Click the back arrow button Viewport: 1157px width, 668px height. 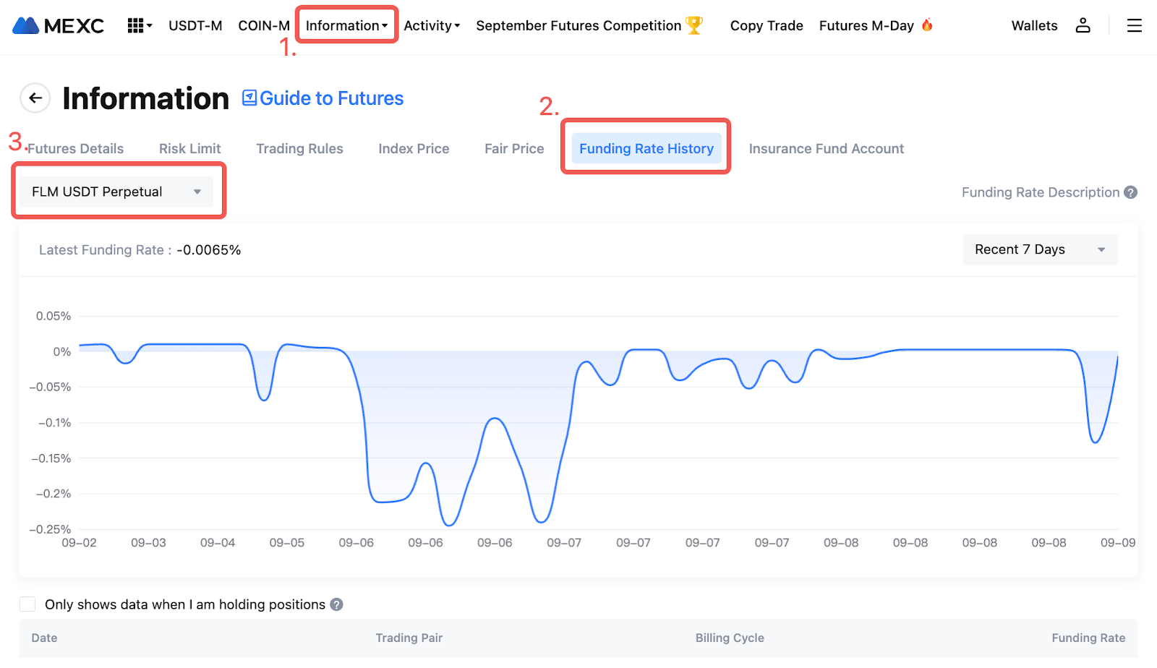point(35,98)
